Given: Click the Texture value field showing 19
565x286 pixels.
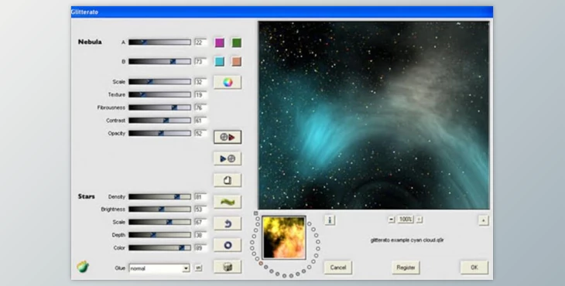Looking at the screenshot, I should coord(200,95).
